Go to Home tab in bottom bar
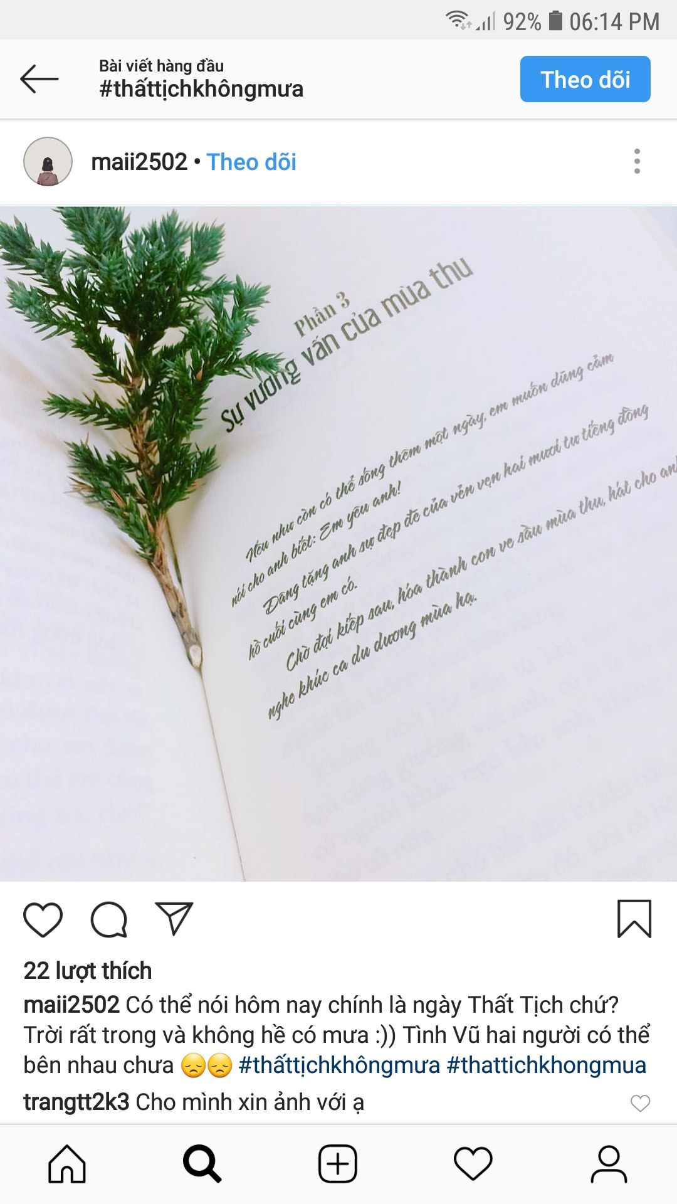The width and height of the screenshot is (677, 1204). (x=67, y=1164)
